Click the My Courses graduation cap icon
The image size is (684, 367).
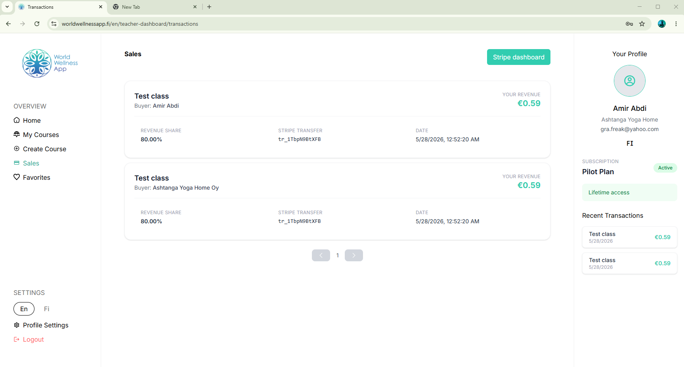point(17,134)
